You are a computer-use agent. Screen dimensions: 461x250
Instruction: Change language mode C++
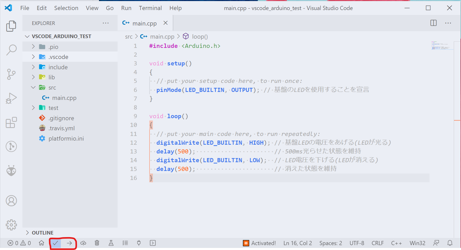396,243
